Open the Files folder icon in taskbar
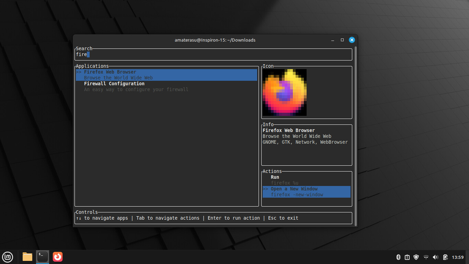Viewport: 469px width, 264px height. coord(27,257)
